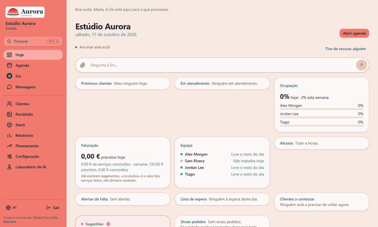Expand the Arrumar este ecrã disclosure

click(93, 47)
